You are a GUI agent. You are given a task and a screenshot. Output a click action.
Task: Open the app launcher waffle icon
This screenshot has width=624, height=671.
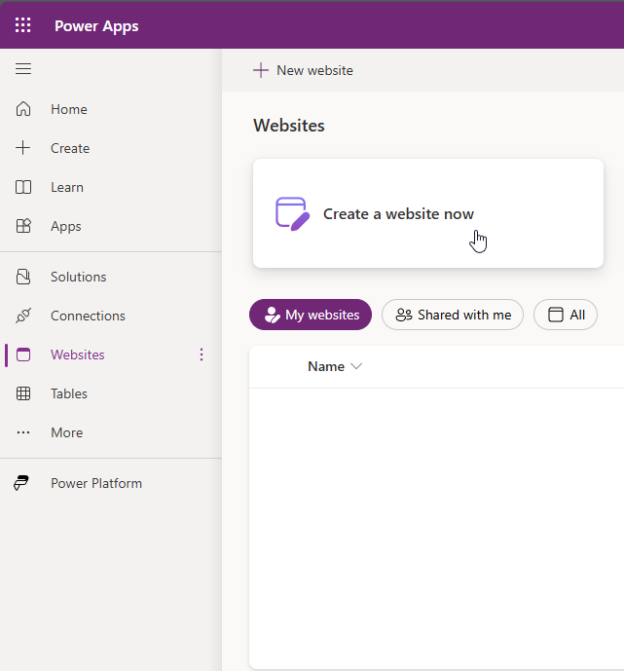(x=23, y=25)
